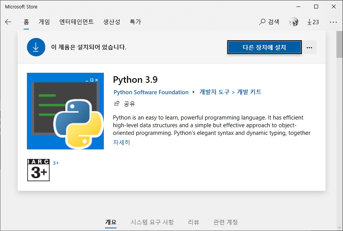
Task: Go back with the back arrow
Action: click(x=8, y=22)
